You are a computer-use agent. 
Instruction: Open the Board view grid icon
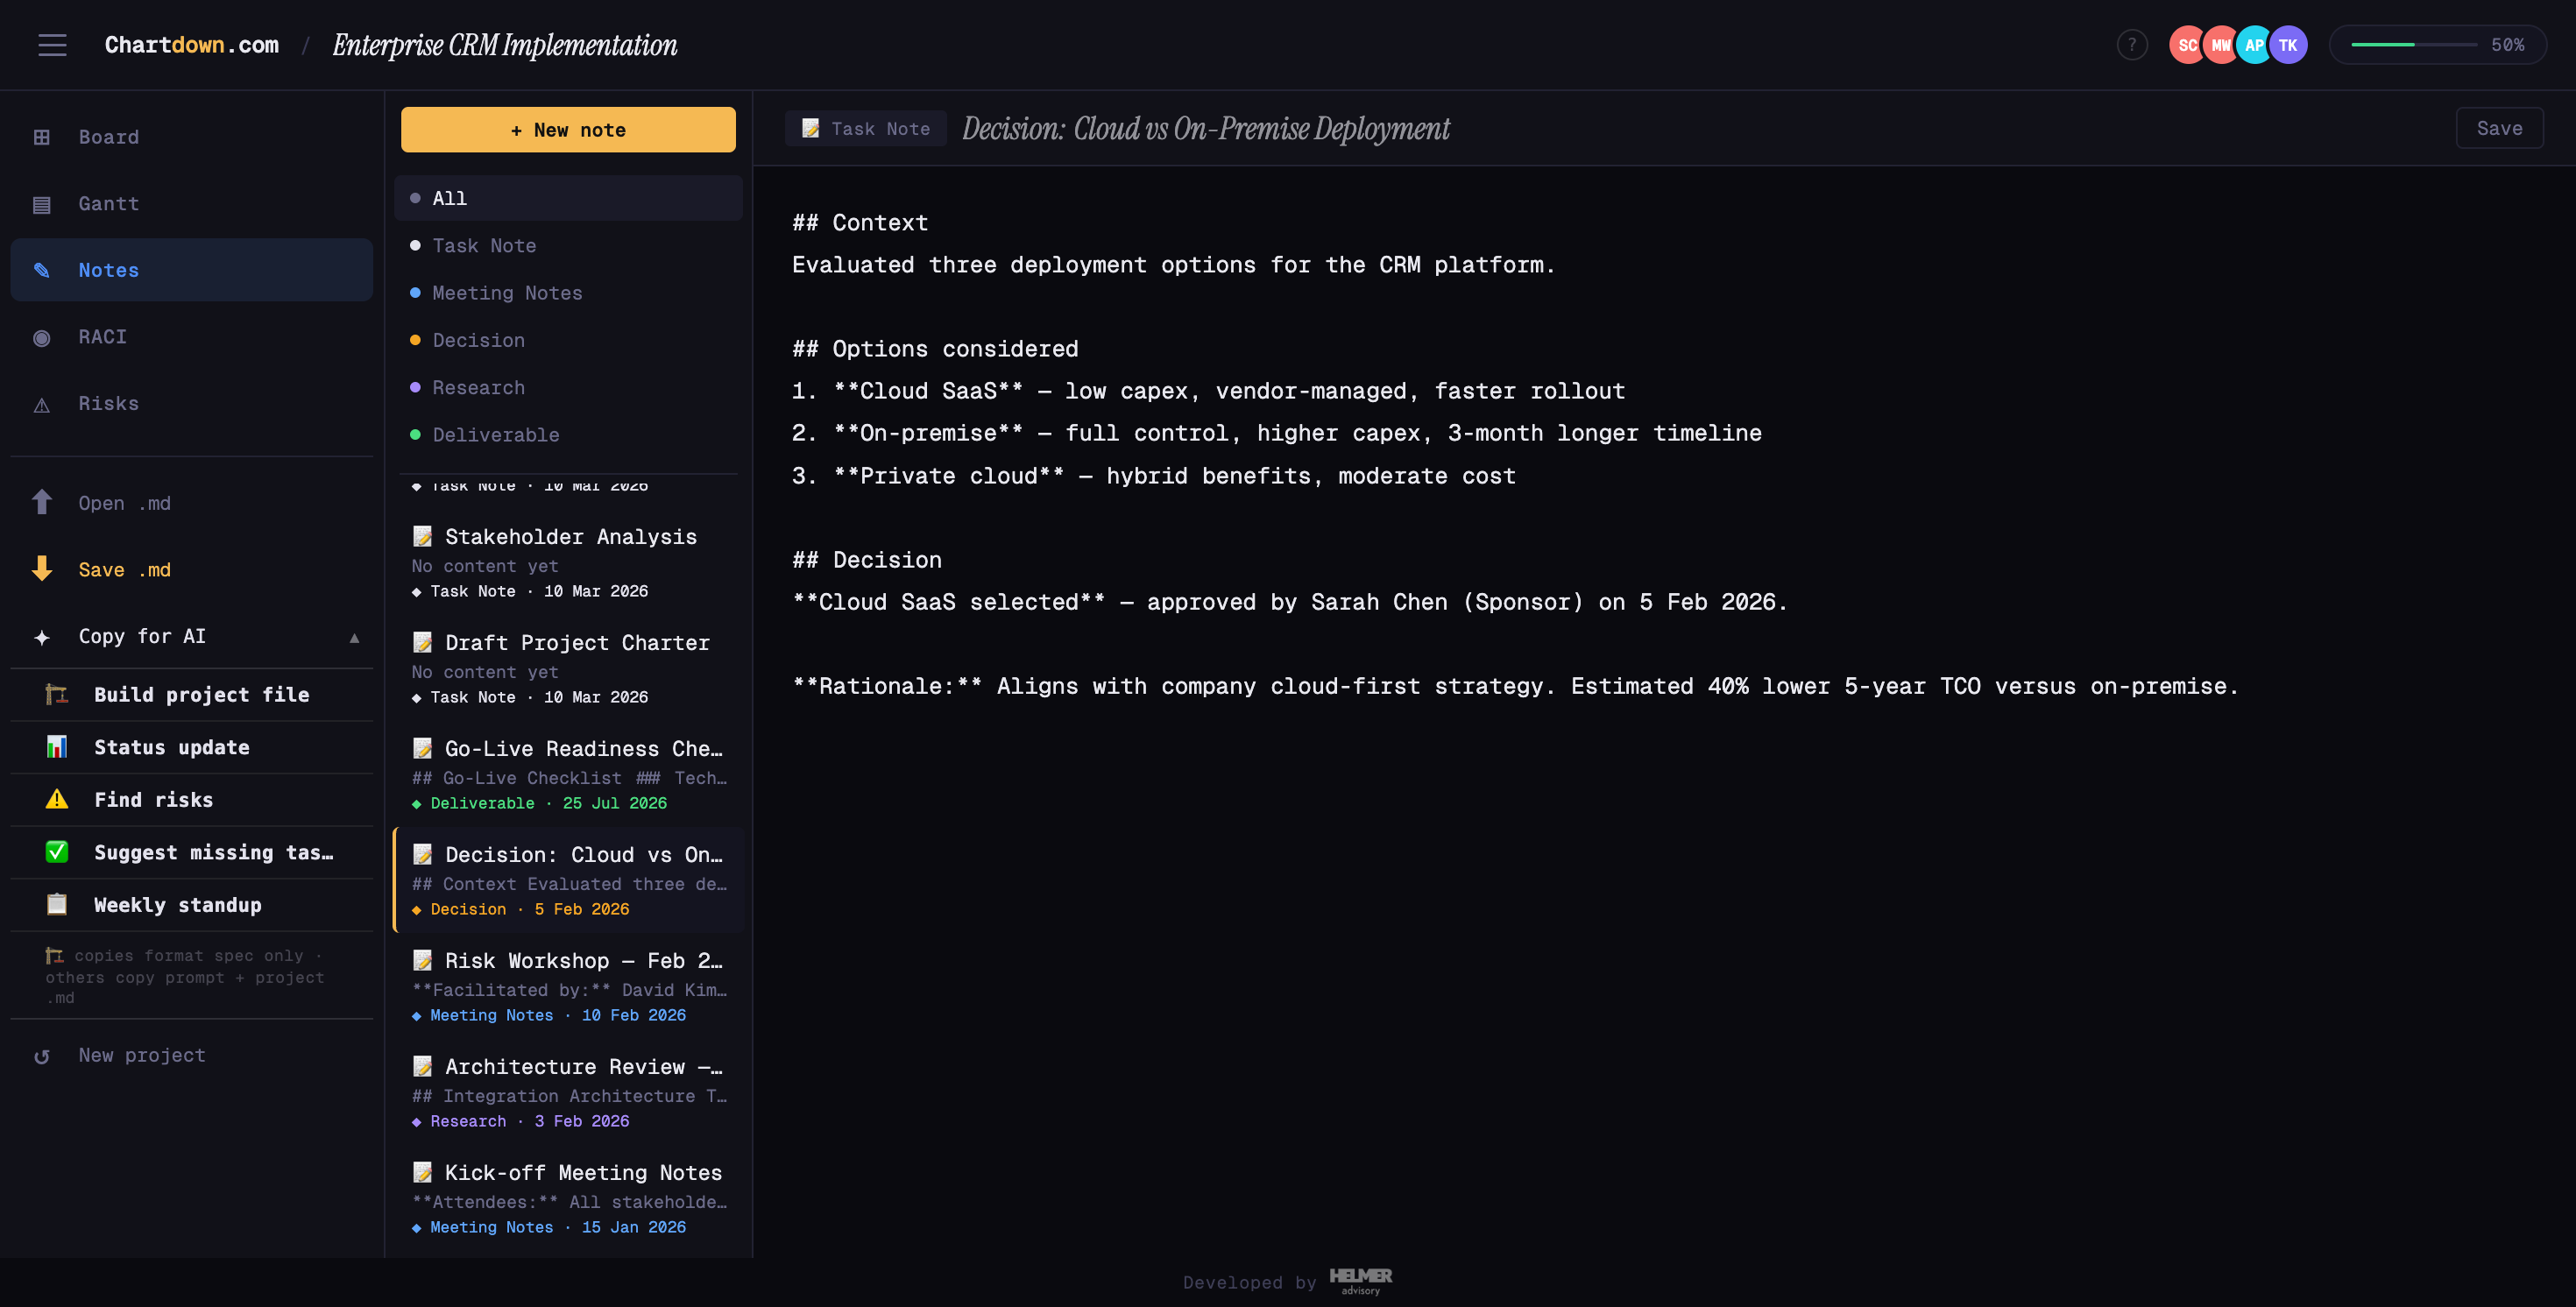click(x=42, y=136)
